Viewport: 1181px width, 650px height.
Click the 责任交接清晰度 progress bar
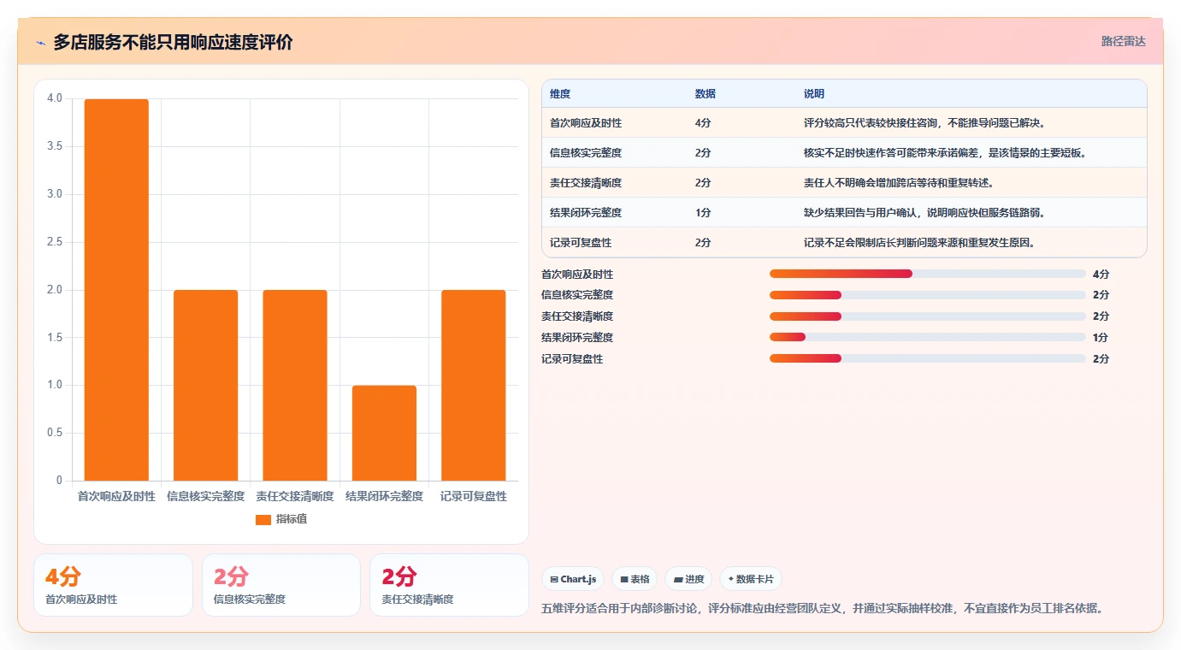point(928,316)
